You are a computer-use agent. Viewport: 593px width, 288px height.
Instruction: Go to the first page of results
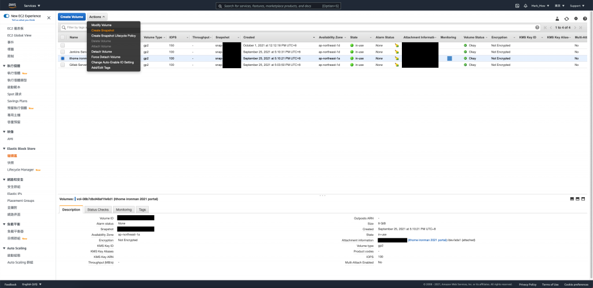pyautogui.click(x=545, y=28)
